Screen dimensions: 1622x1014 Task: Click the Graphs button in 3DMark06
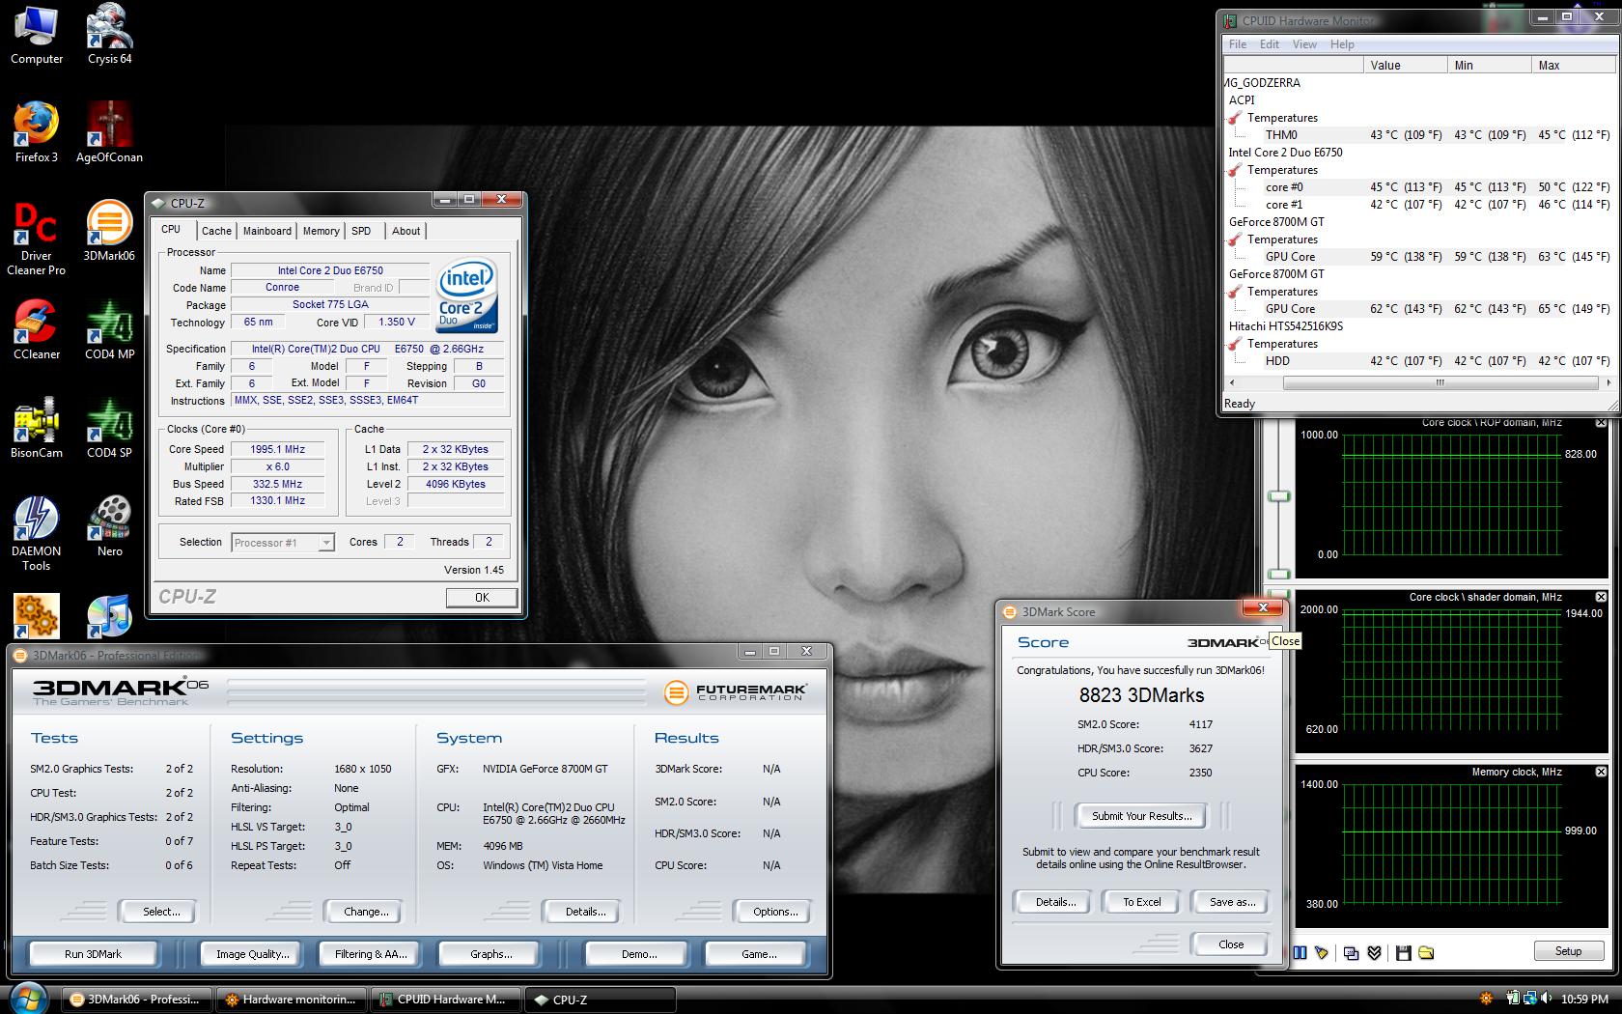click(x=491, y=954)
